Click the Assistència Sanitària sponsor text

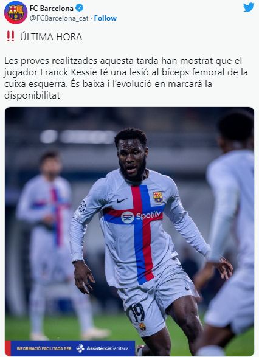(108, 348)
